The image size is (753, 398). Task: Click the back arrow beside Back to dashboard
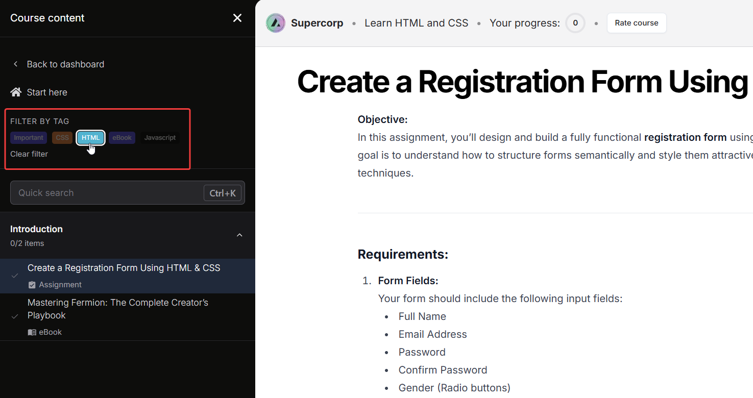pos(16,64)
